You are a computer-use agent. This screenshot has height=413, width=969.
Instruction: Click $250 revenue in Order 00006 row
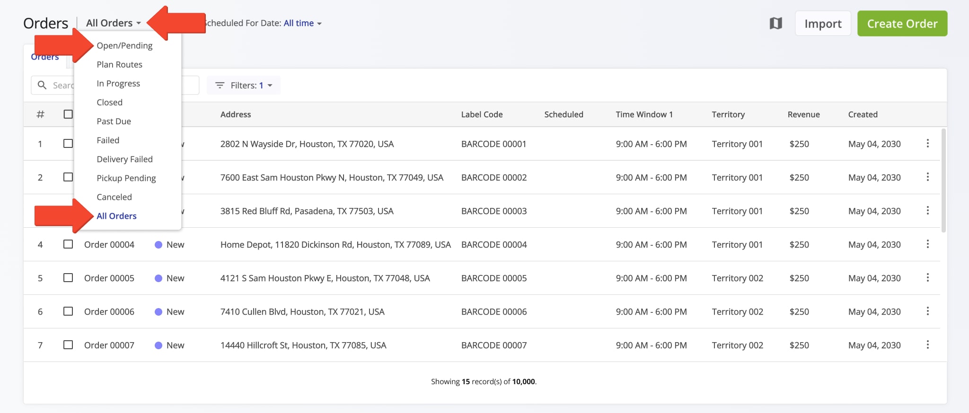click(x=799, y=311)
